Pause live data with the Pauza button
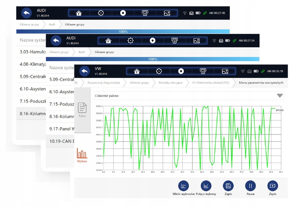 pos(250,186)
